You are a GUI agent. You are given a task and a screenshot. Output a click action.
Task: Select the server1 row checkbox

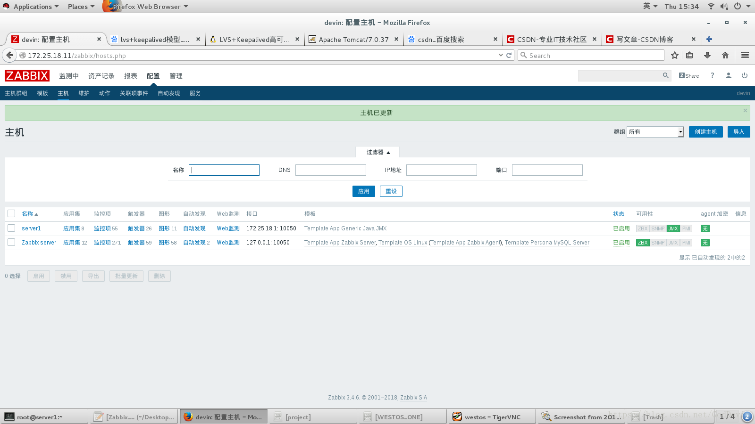coord(11,228)
